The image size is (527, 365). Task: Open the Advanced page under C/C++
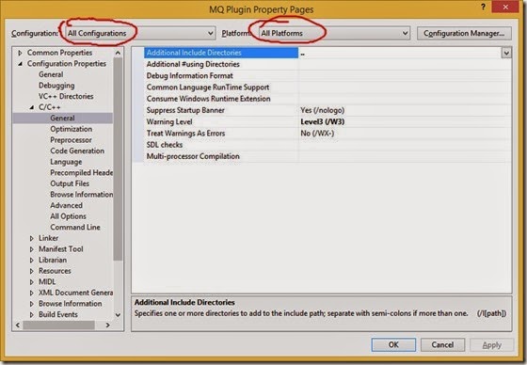(66, 205)
